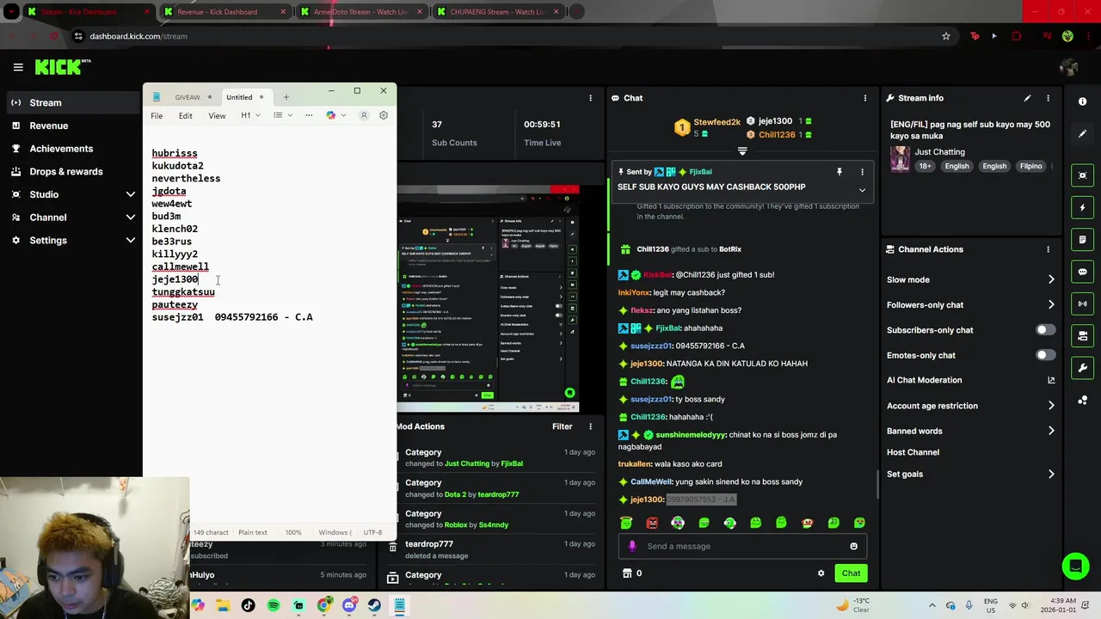Open Notepad more options ellipsis
This screenshot has width=1101, height=619.
pyautogui.click(x=309, y=115)
